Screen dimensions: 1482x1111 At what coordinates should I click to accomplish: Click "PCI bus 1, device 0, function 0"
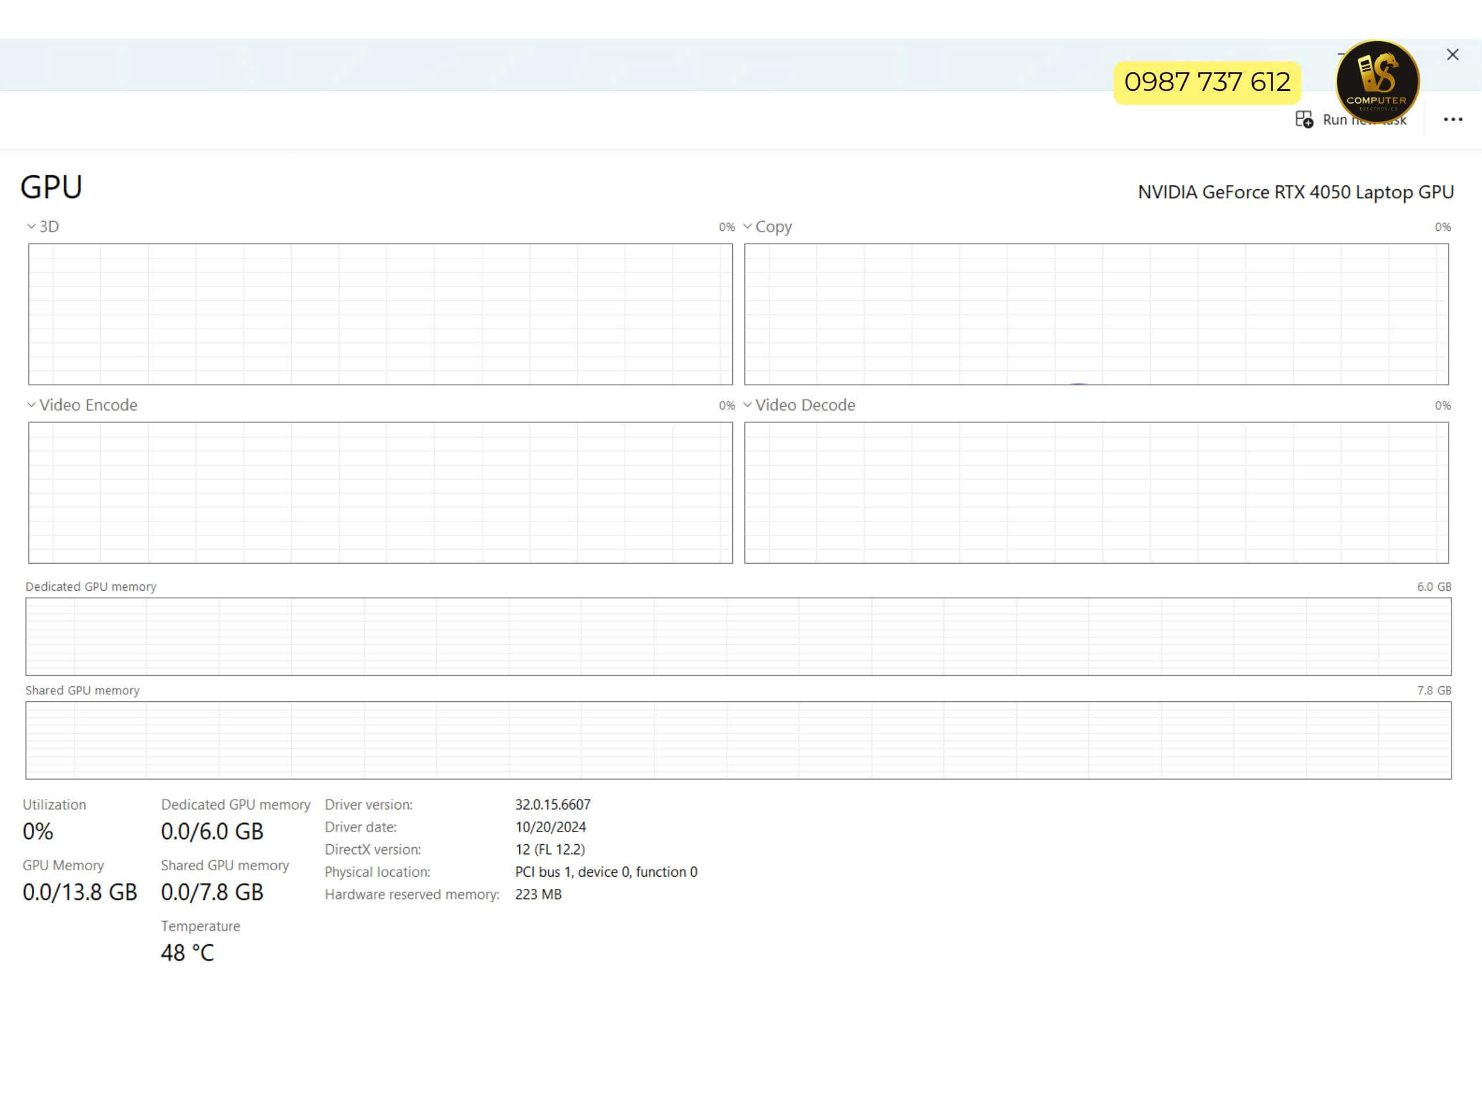point(606,872)
